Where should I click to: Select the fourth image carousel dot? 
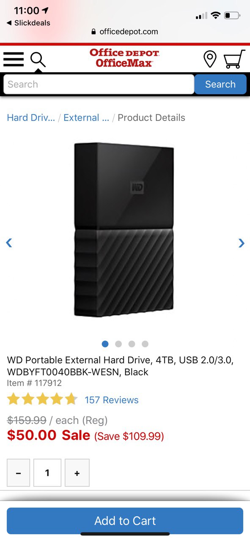click(145, 344)
